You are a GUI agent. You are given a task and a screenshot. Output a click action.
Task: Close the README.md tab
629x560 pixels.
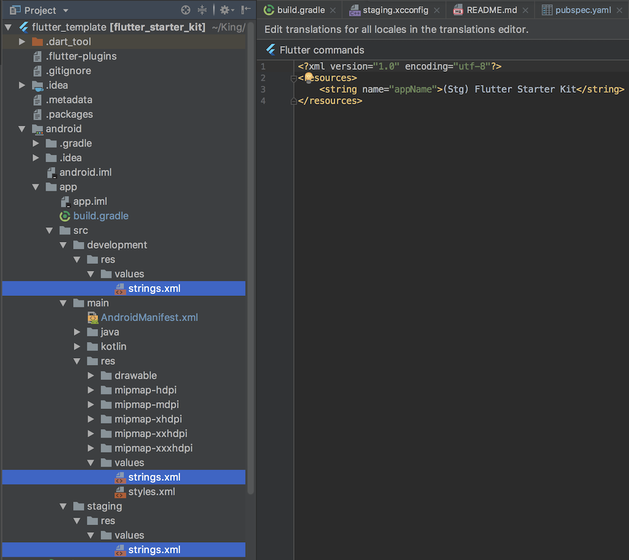pos(526,10)
